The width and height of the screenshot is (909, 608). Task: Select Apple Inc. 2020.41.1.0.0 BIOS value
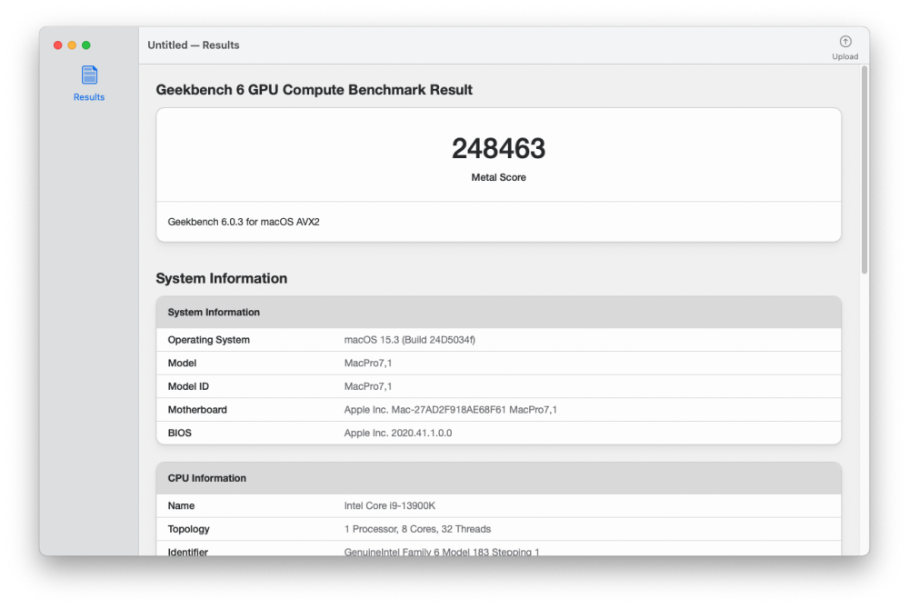(398, 433)
